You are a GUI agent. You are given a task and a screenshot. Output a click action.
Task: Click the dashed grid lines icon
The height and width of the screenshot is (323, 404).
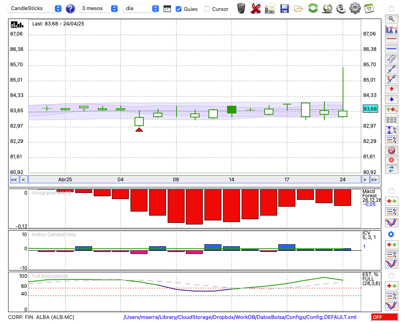[391, 120]
